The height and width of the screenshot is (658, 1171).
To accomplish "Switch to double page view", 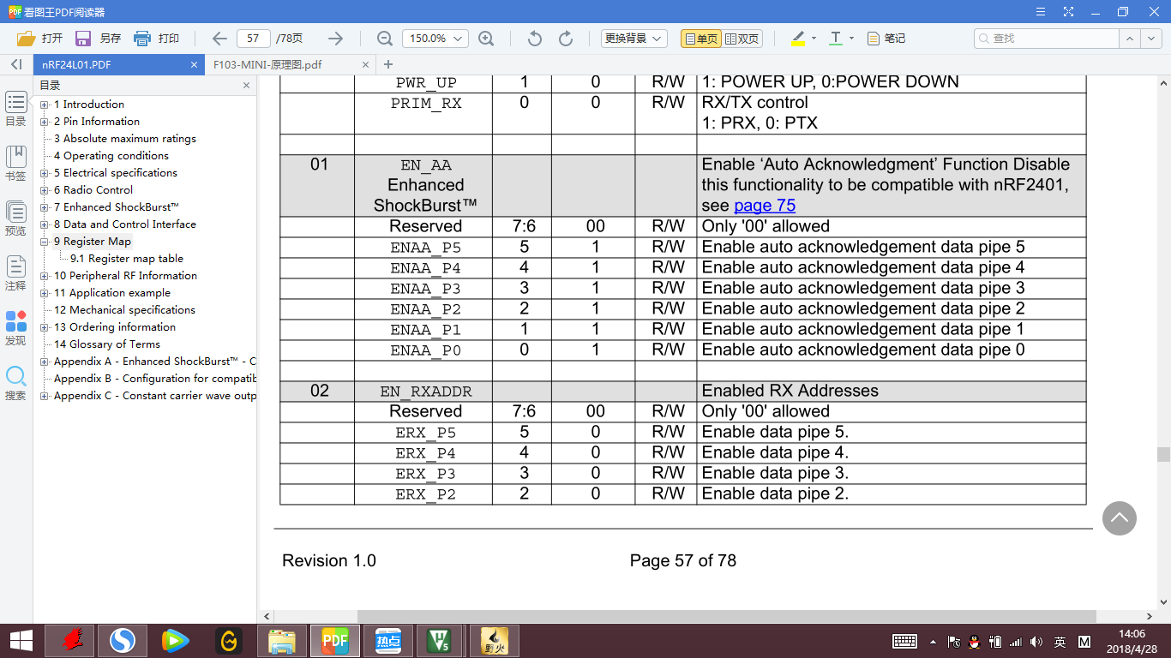I will click(742, 39).
